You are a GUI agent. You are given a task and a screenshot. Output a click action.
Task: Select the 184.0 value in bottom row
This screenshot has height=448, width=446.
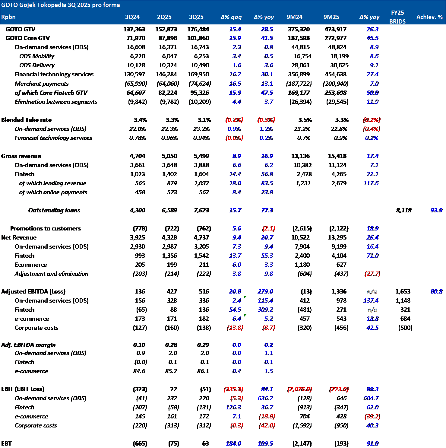(x=233, y=443)
